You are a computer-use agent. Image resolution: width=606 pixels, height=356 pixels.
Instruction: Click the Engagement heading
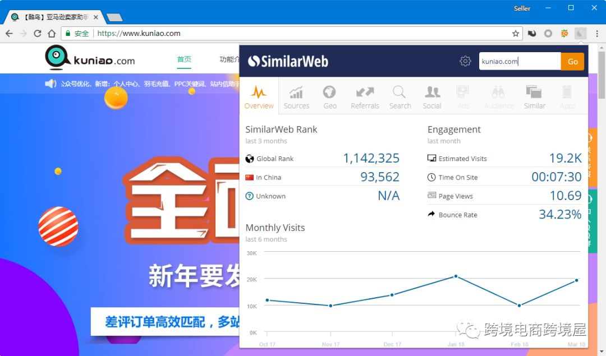(x=454, y=130)
